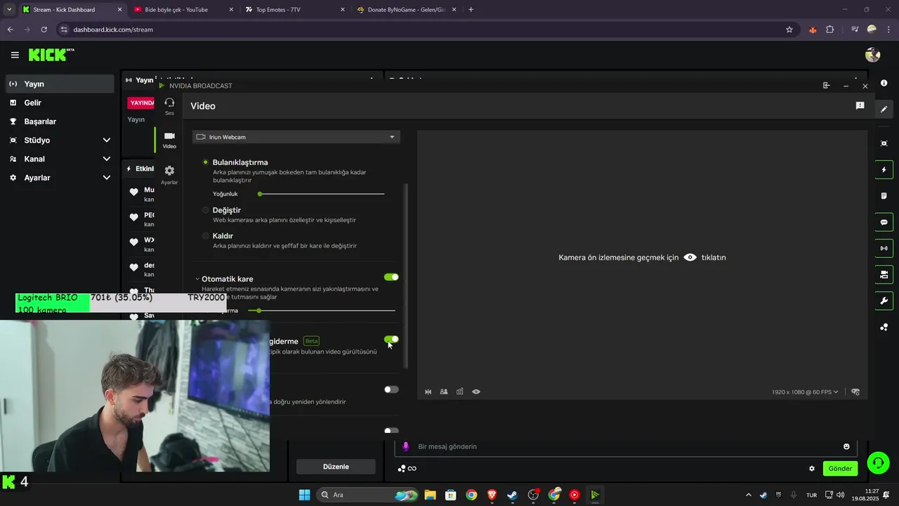Click the pencil edit icon in Kick sidebar
The width and height of the screenshot is (899, 506).
[x=884, y=109]
